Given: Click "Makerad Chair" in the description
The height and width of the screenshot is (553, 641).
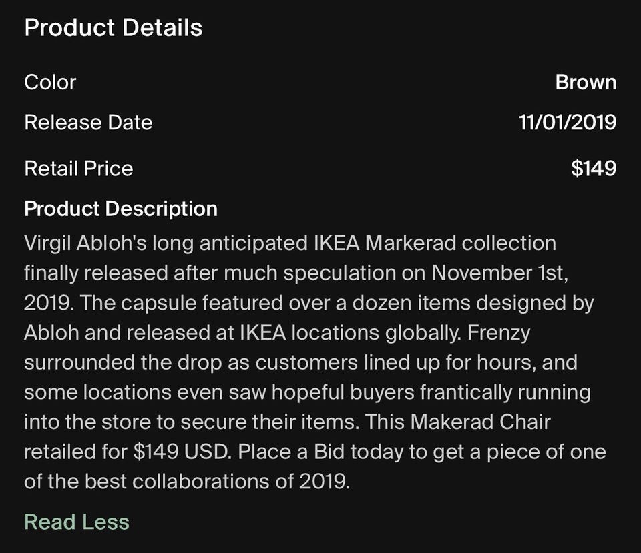Looking at the screenshot, I should [x=481, y=423].
